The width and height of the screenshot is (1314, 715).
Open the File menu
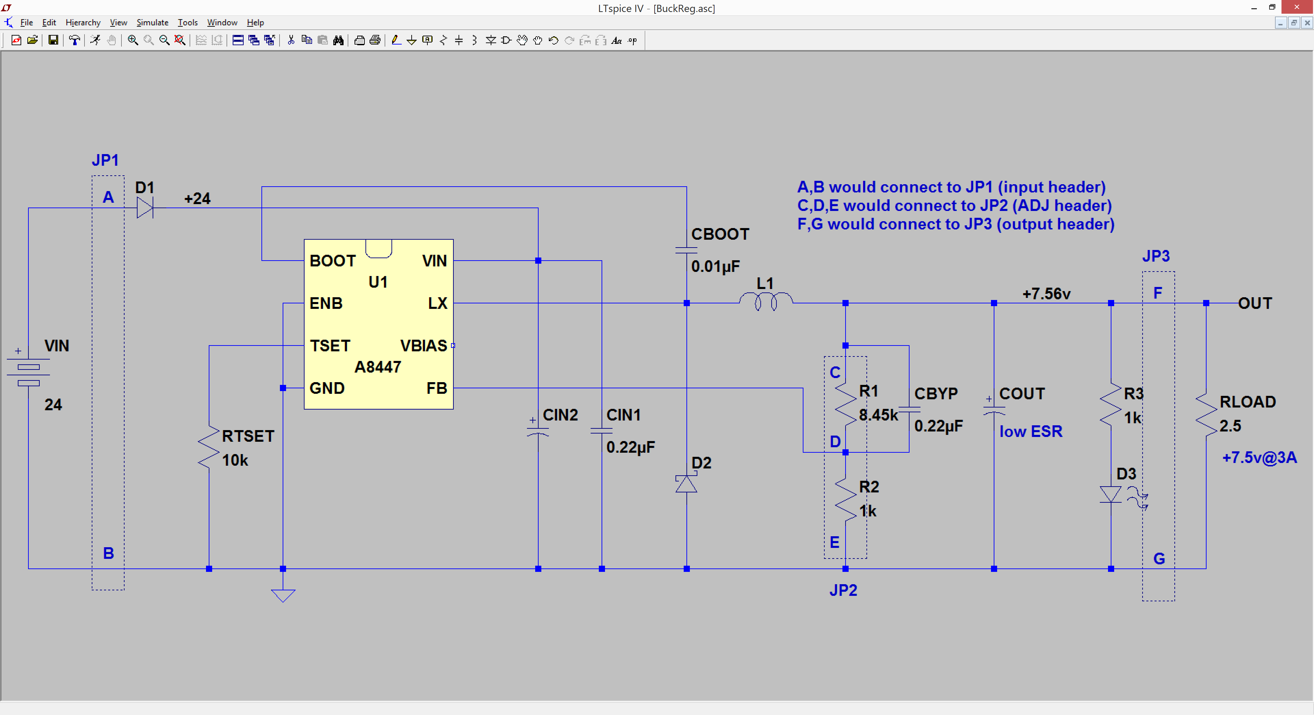click(27, 23)
